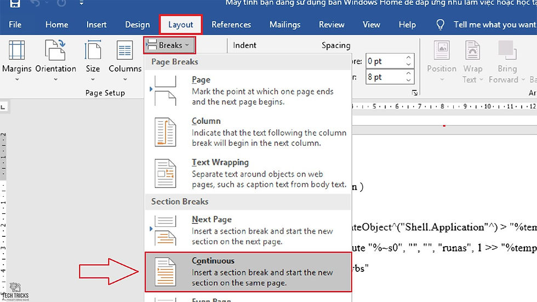Click the Indent label
This screenshot has height=302, width=537.
[x=244, y=45]
